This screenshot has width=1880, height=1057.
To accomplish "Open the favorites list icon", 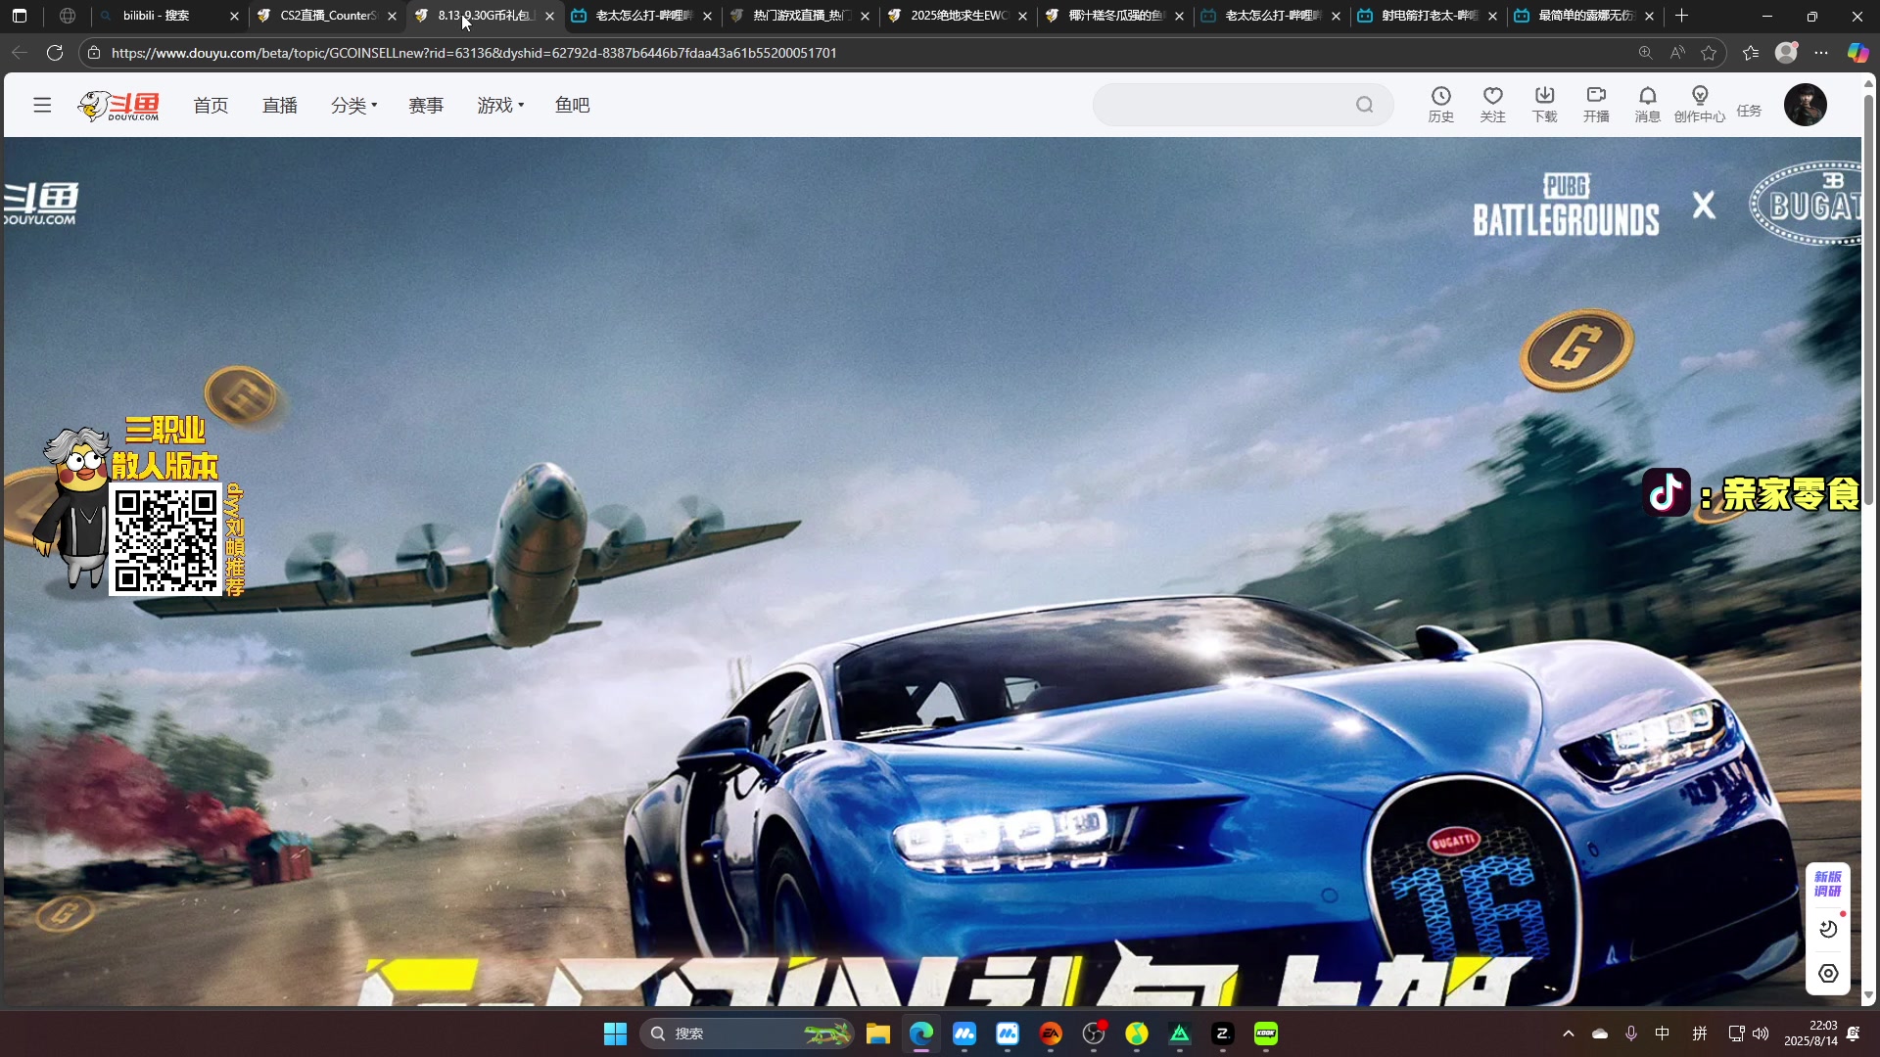I will [1751, 53].
